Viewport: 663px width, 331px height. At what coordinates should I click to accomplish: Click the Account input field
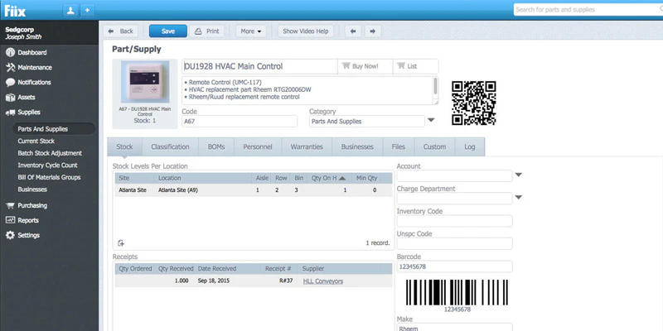tap(454, 175)
